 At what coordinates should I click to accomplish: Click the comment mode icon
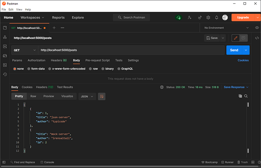pos(243,38)
